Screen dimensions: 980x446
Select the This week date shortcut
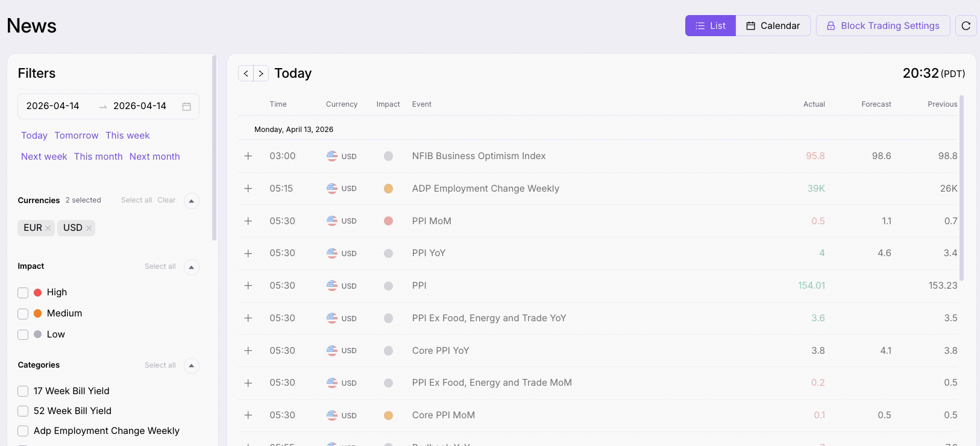[x=128, y=136]
